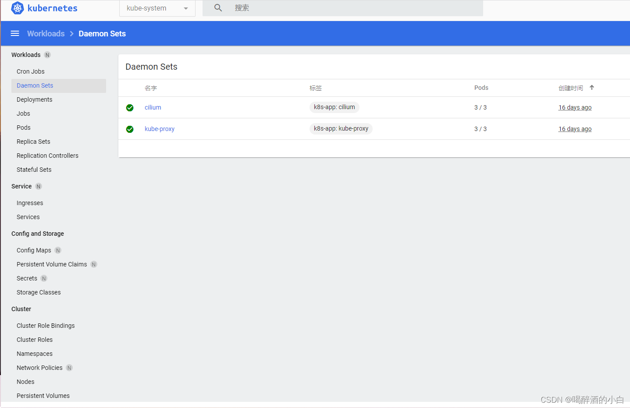Select Daemon Sets in sidebar
630x408 pixels.
(x=59, y=85)
